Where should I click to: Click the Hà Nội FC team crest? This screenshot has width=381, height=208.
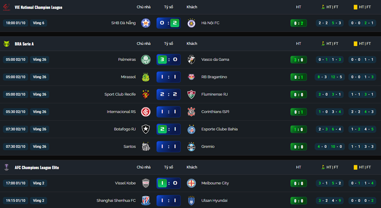pyautogui.click(x=191, y=23)
